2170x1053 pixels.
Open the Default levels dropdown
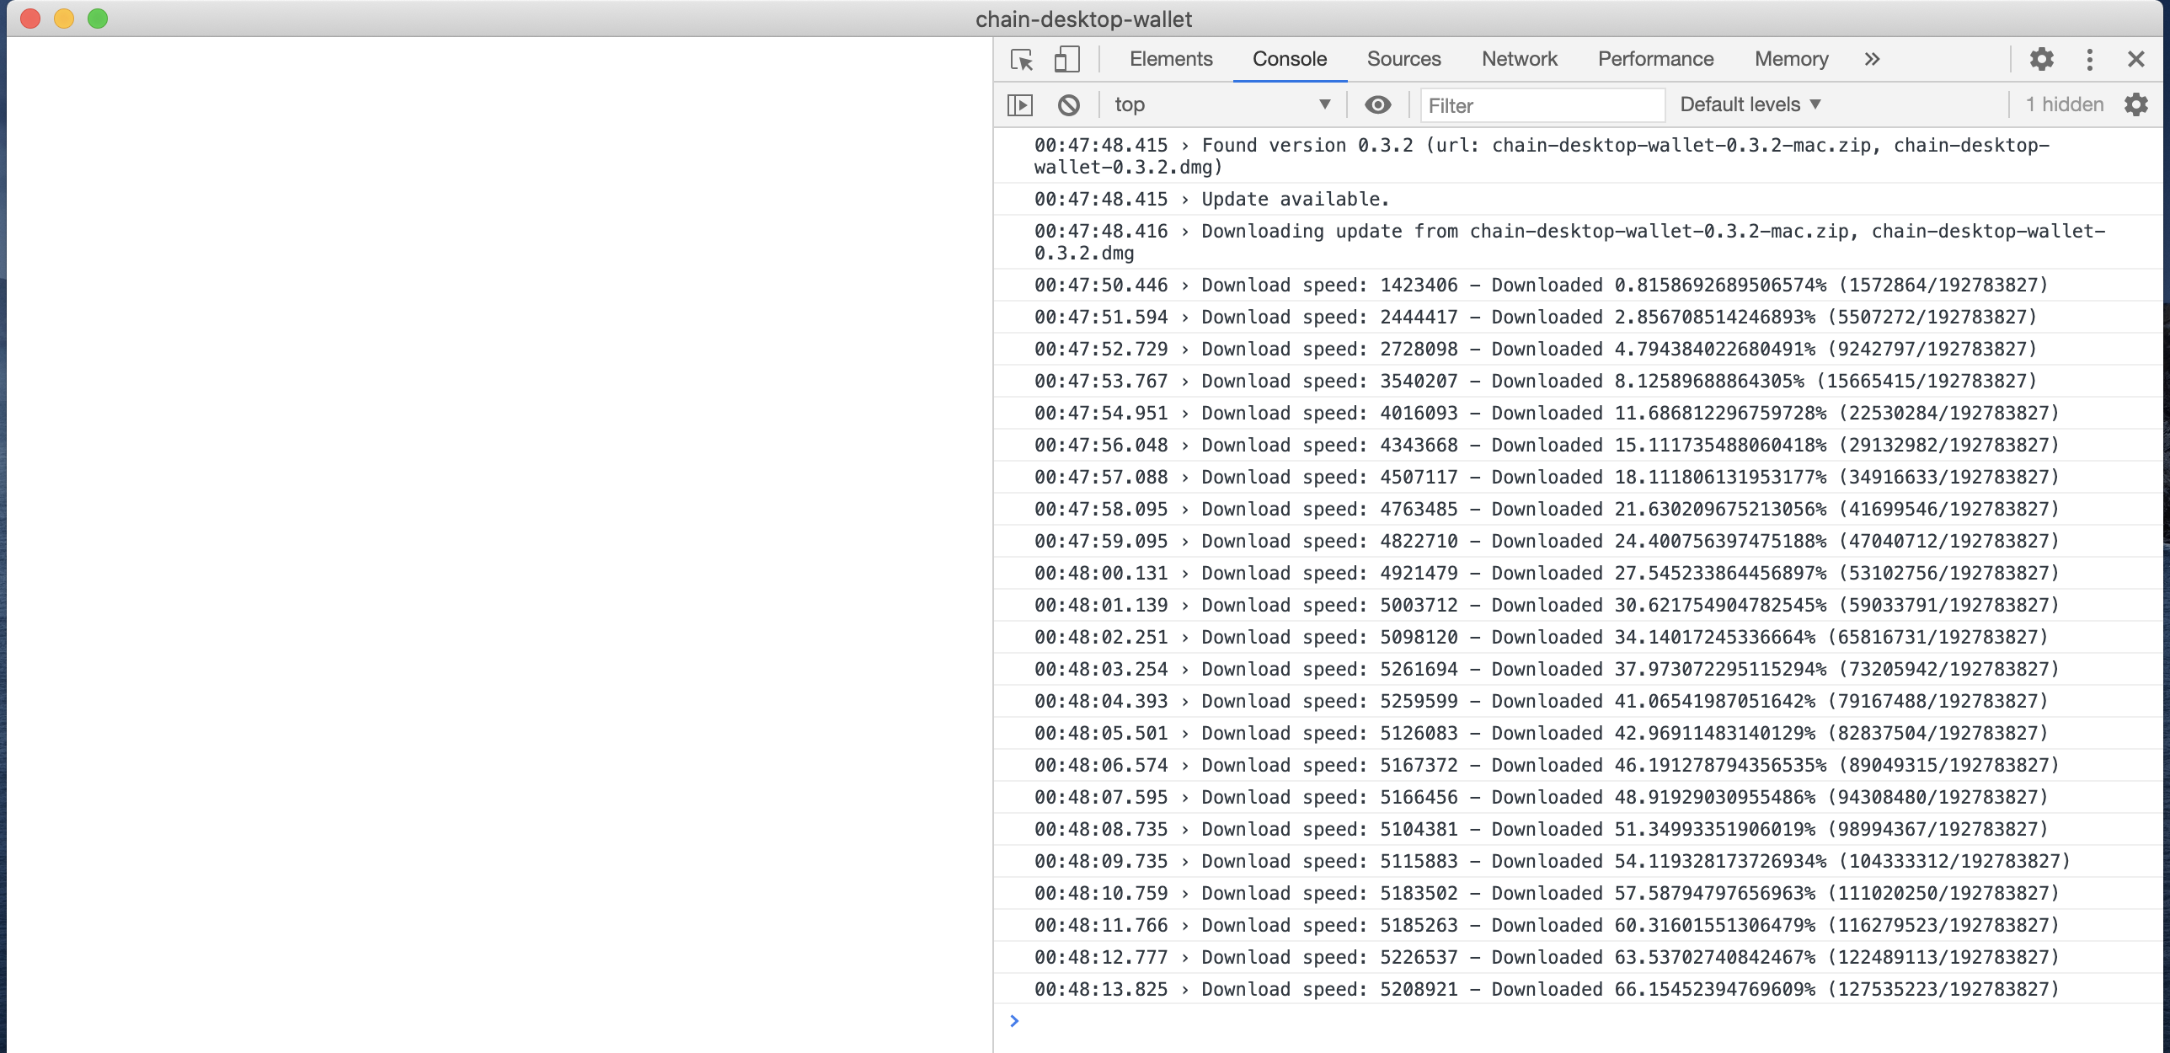tap(1750, 104)
